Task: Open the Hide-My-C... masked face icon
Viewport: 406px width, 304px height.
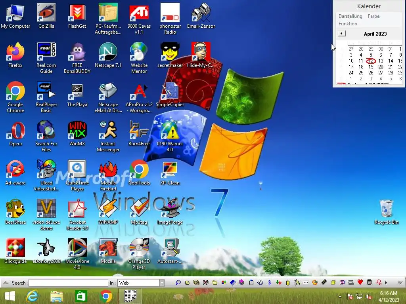Action: [201, 55]
